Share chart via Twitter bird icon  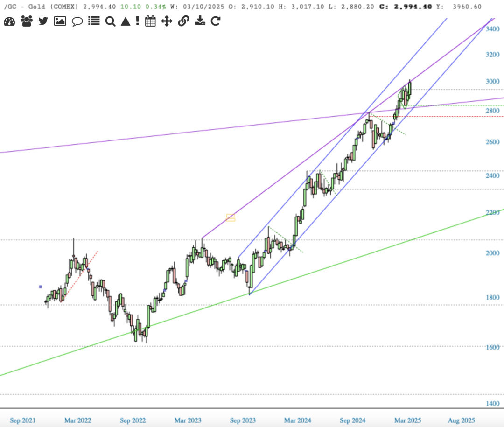click(x=43, y=21)
